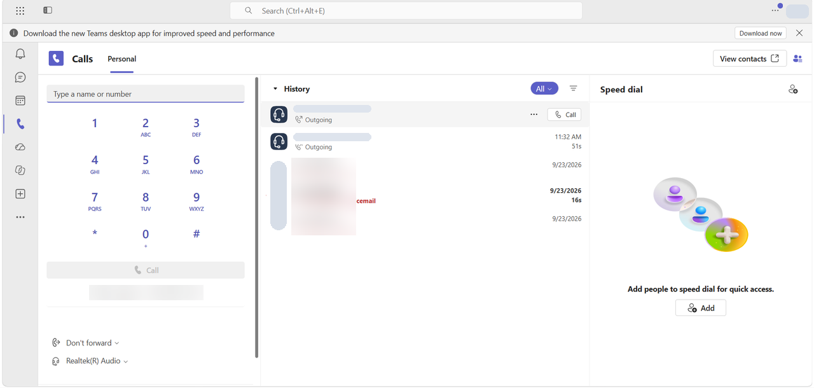Select the second outgoing call avatar
This screenshot has height=388, width=814.
[279, 141]
